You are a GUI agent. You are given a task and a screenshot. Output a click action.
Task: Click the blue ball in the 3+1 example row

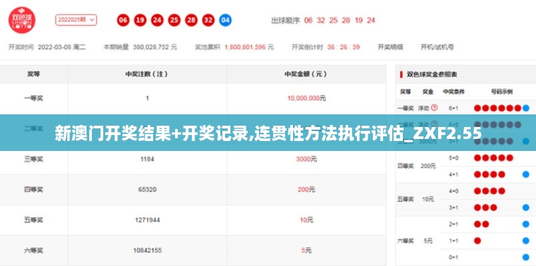[x=526, y=207]
